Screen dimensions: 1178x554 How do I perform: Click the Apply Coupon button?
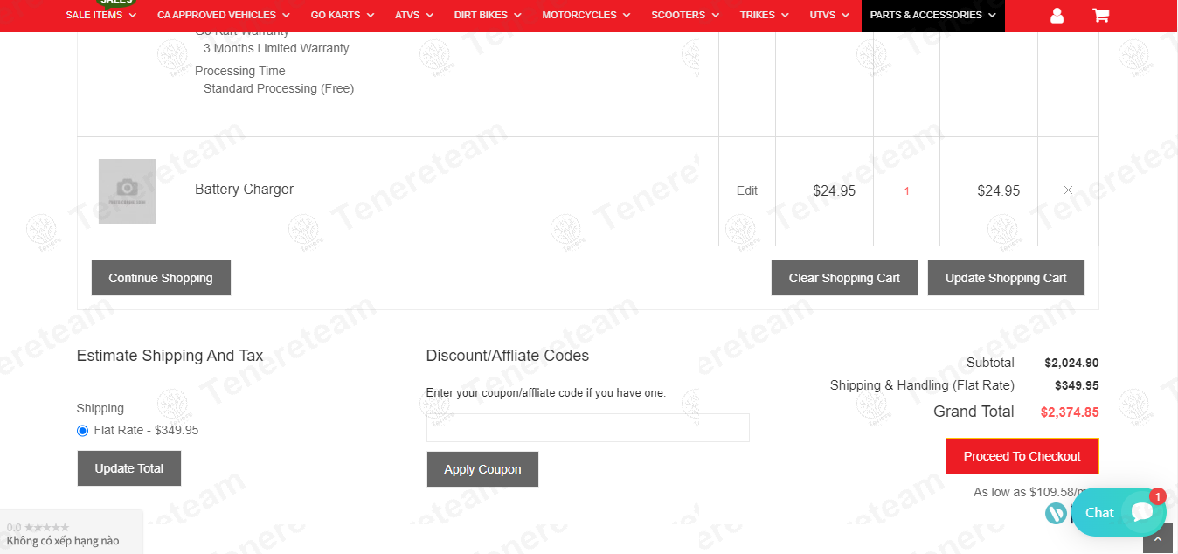coord(482,469)
